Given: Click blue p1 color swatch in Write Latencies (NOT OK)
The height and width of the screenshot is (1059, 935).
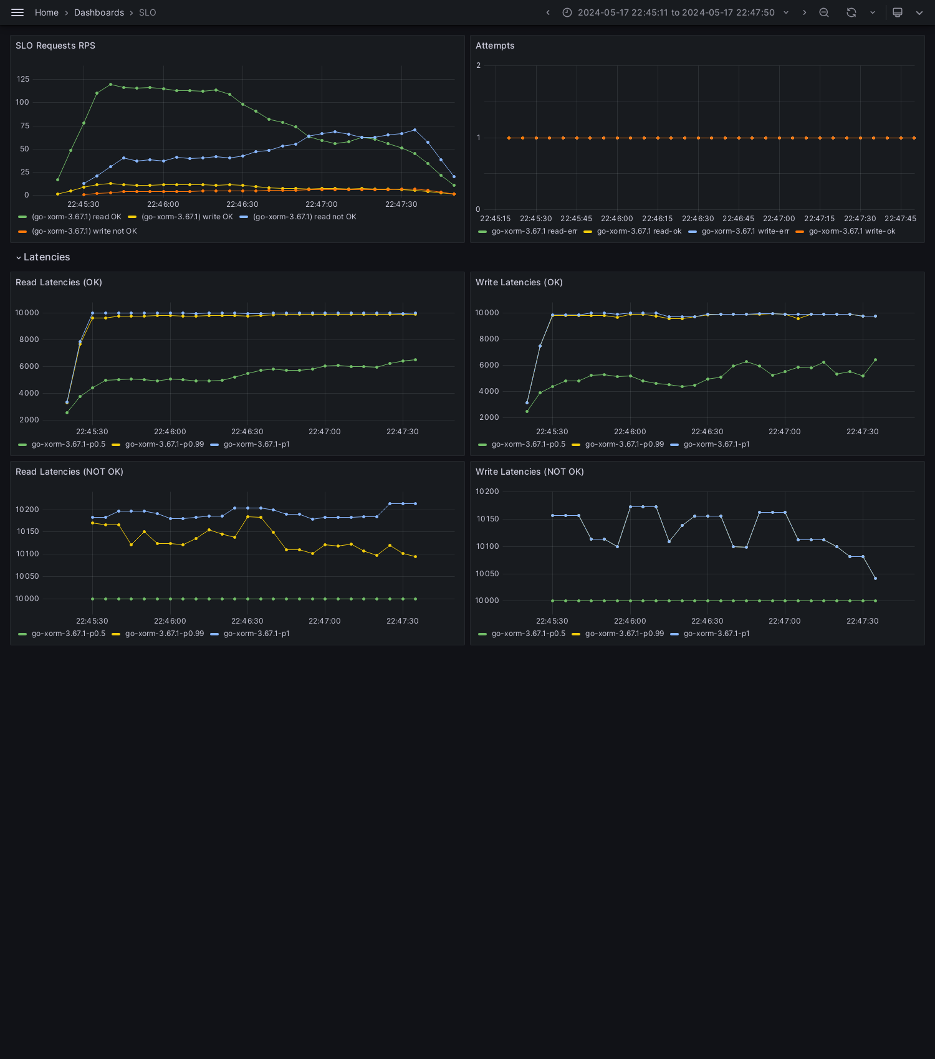Looking at the screenshot, I should 674,634.
